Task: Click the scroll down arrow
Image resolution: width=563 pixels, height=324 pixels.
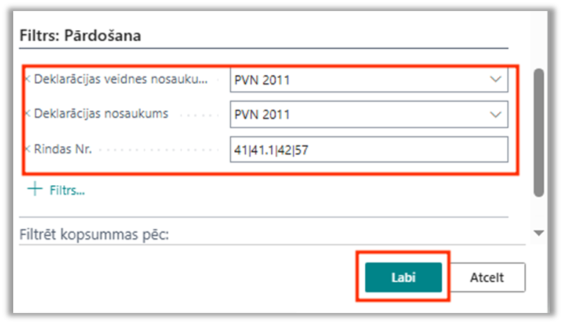Action: [x=540, y=233]
